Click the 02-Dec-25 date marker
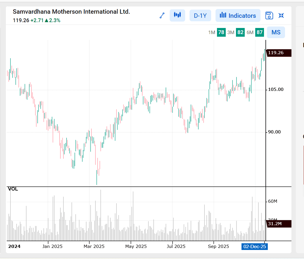The height and width of the screenshot is (259, 304). (255, 247)
